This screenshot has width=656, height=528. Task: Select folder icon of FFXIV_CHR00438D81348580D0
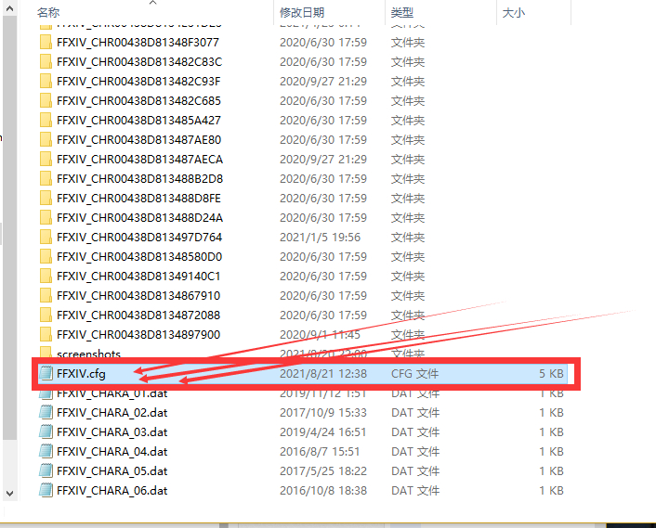[46, 256]
